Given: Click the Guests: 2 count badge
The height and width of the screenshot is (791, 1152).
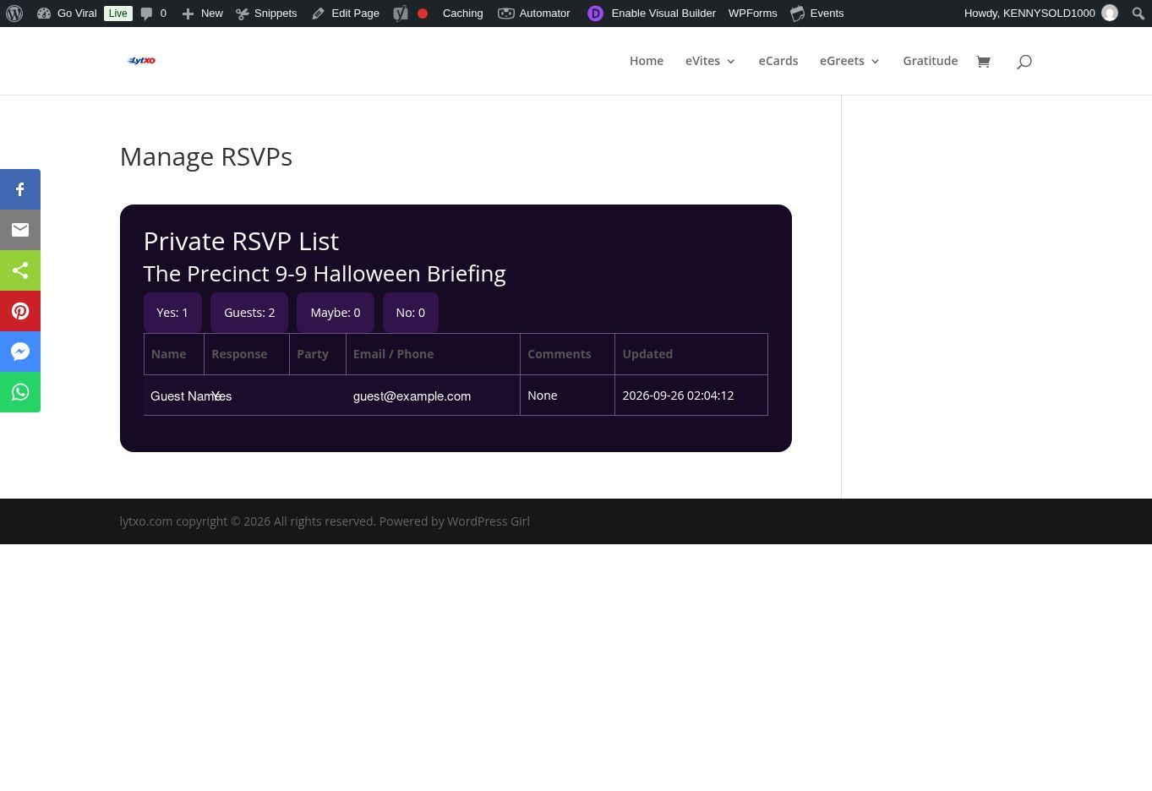Looking at the screenshot, I should pos(249,313).
